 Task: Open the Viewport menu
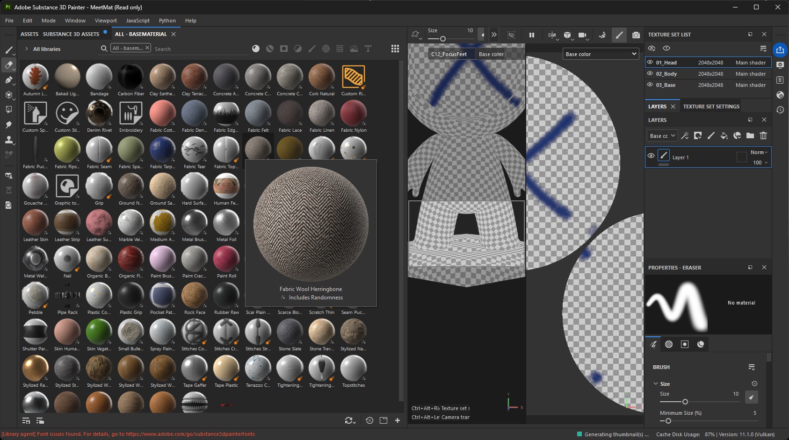(x=106, y=21)
